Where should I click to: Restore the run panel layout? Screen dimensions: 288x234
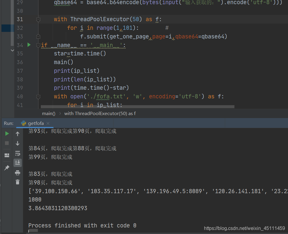(x=7, y=155)
